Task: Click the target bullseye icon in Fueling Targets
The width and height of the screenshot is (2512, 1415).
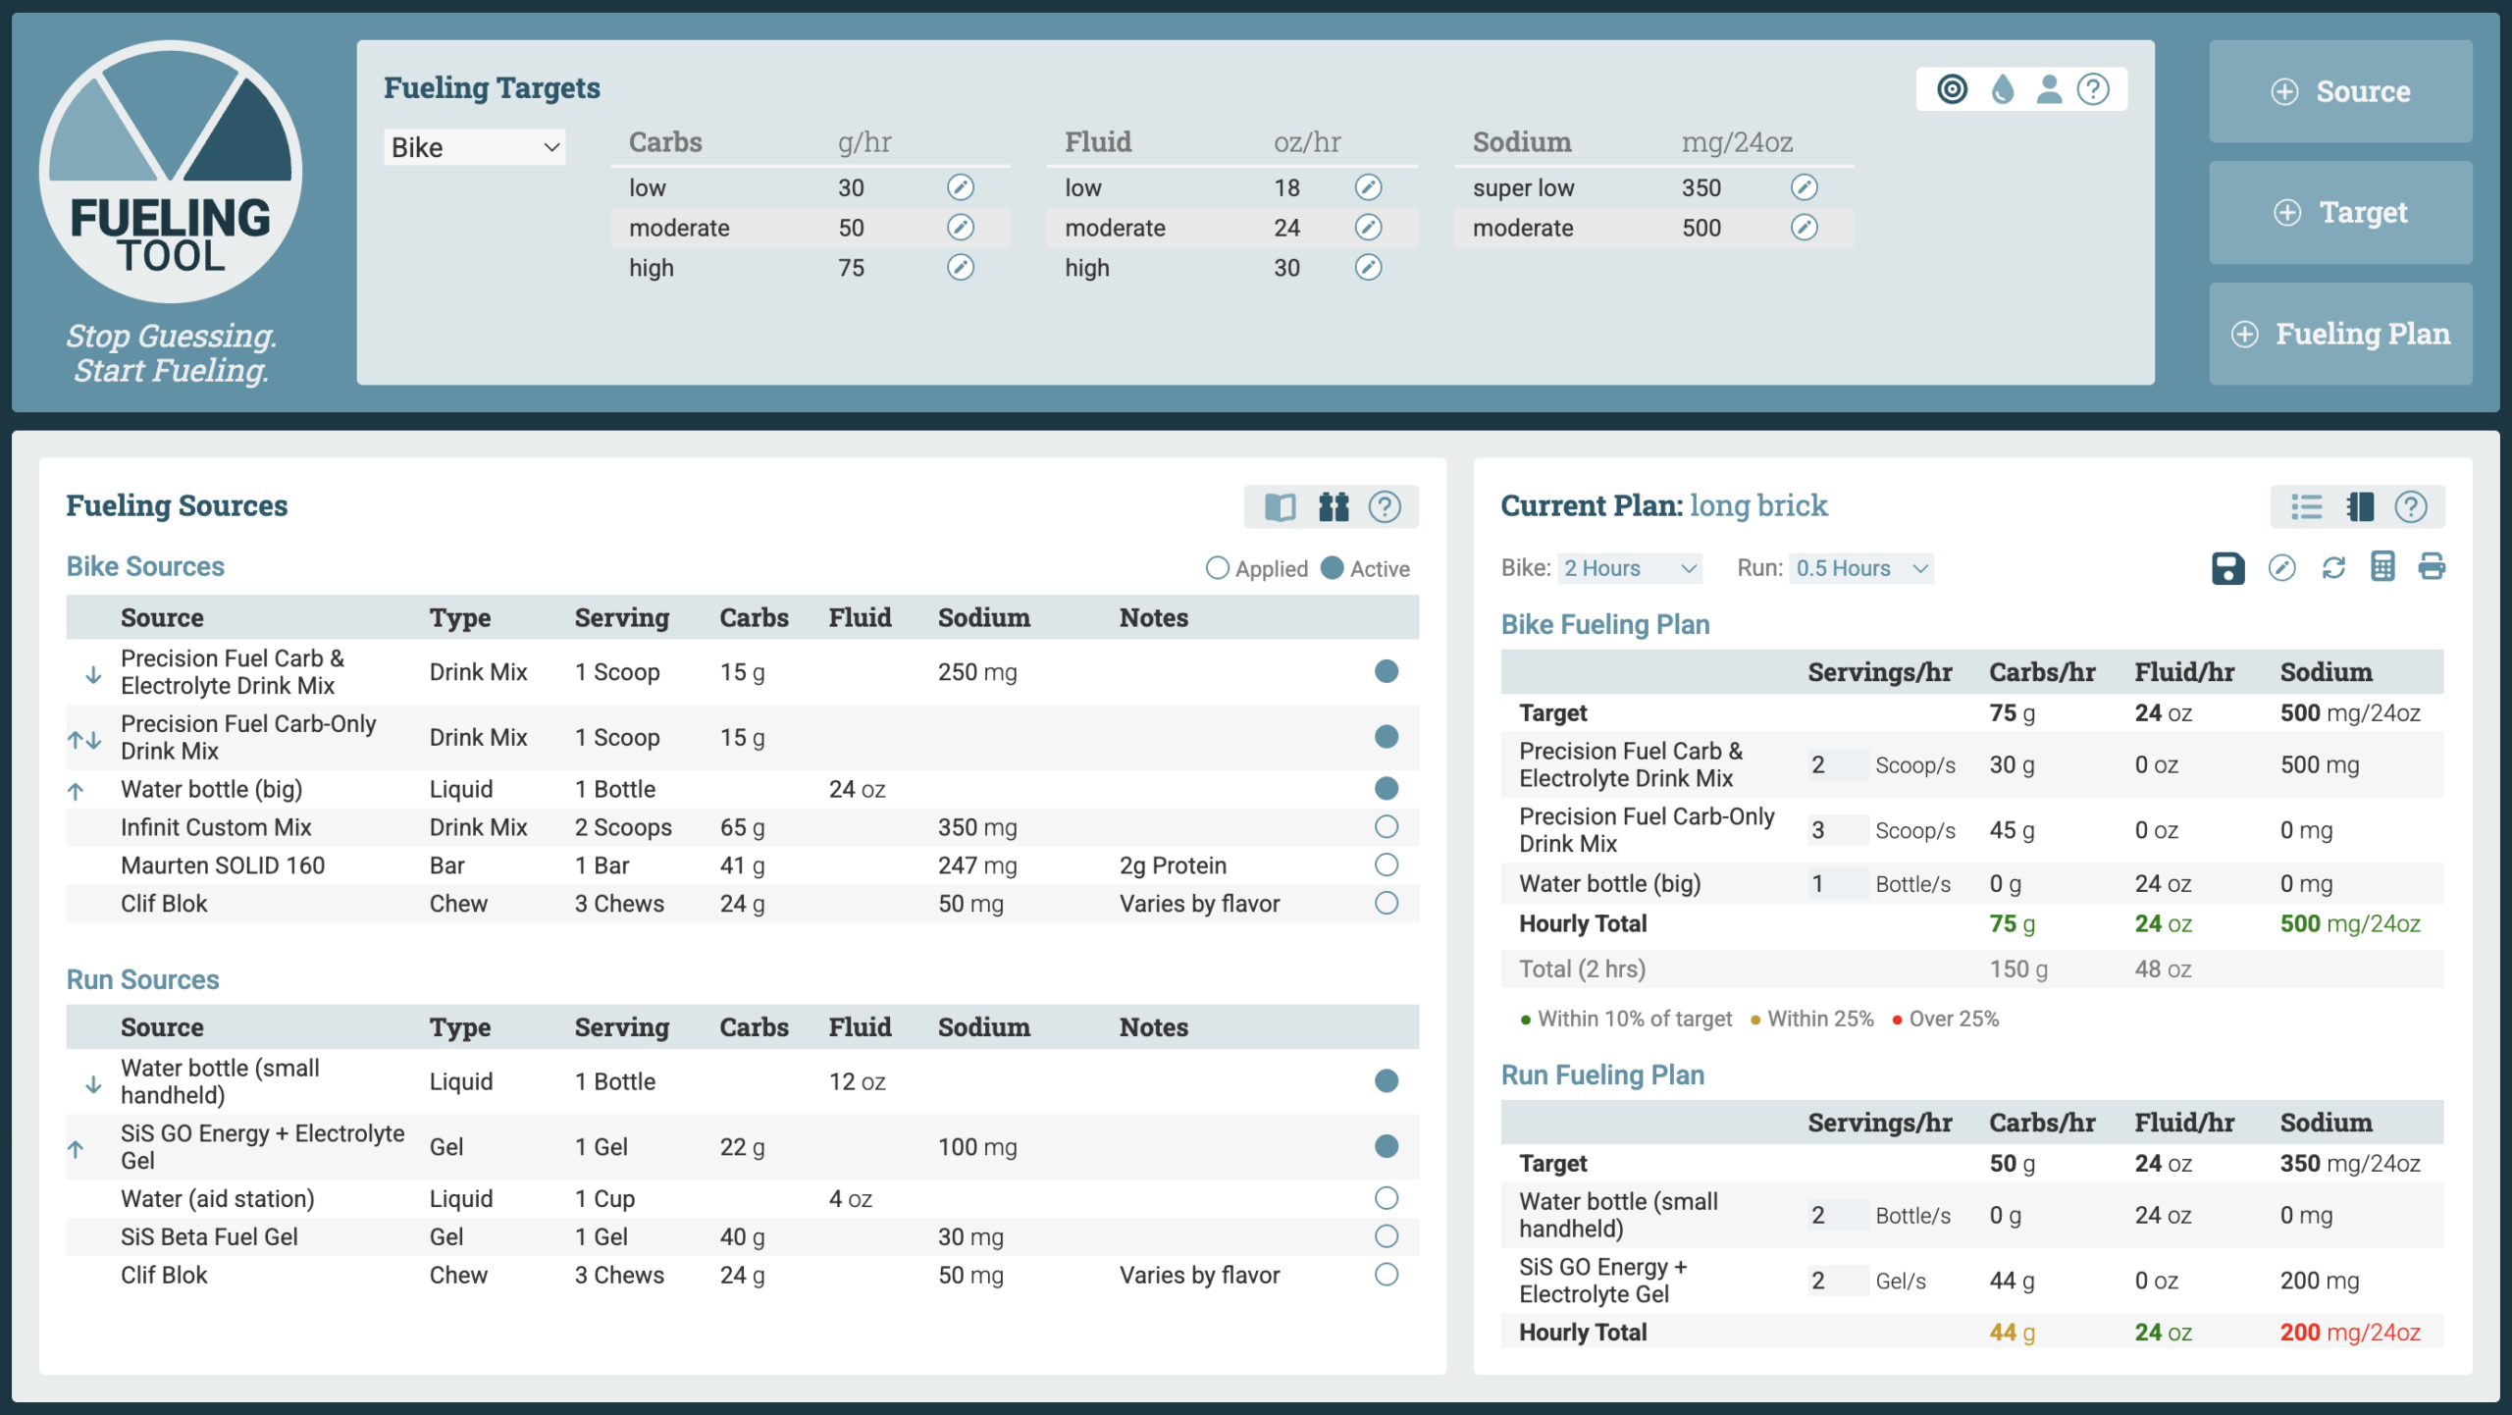Action: pyautogui.click(x=1952, y=89)
